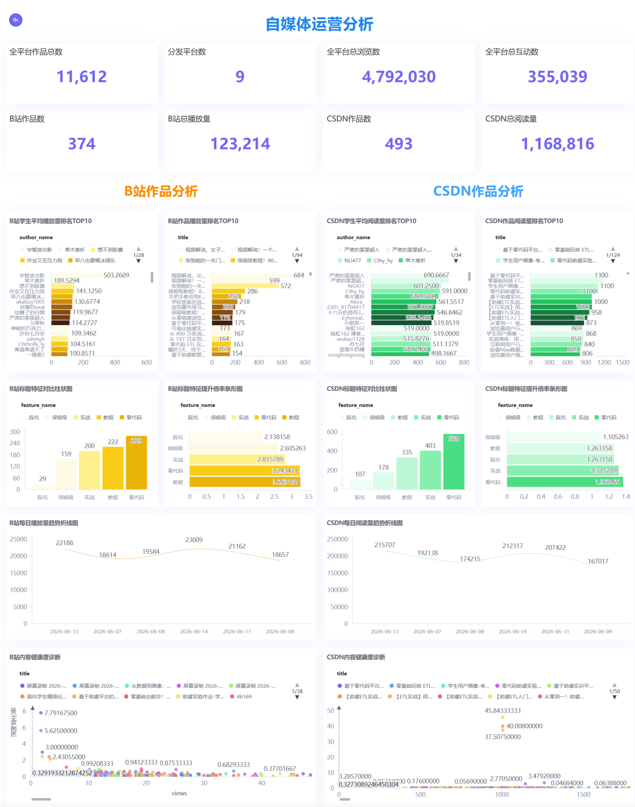Screen dimensions: 635x807
Task: Click the CSDN作品分析 section heading
Action: click(x=478, y=191)
